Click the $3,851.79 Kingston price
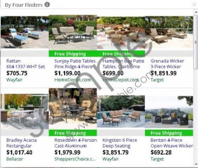Screen dimensions: 198x168 pos(115,152)
